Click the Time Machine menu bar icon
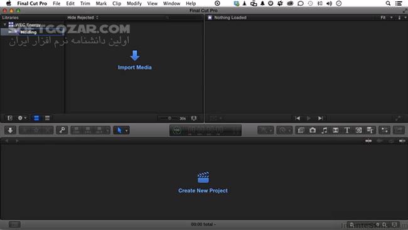 310,3
